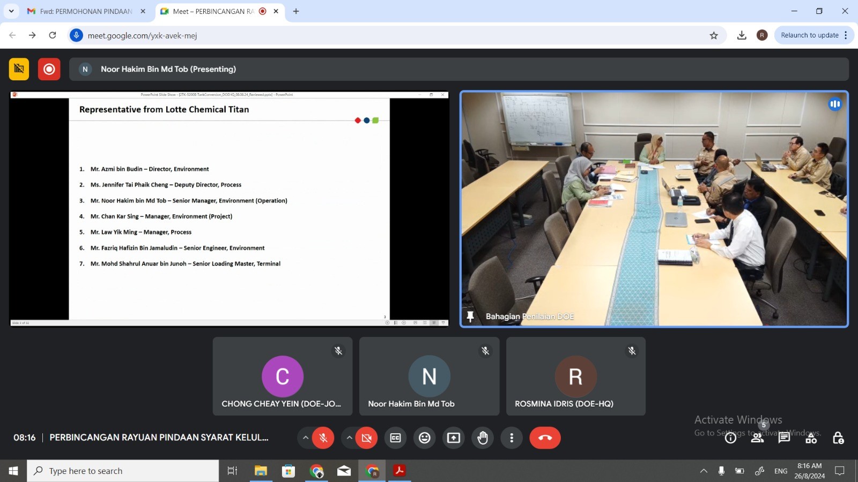Click the pin icon on Bahagian Penilaian DOE
This screenshot has width=858, height=482.
point(470,317)
